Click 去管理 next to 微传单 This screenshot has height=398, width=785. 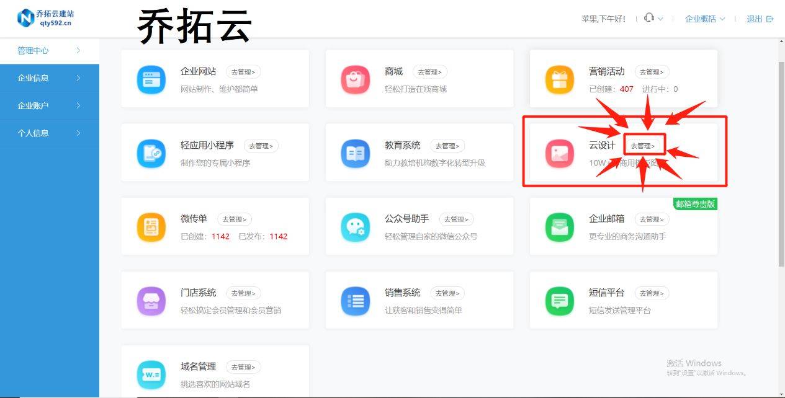tap(234, 219)
